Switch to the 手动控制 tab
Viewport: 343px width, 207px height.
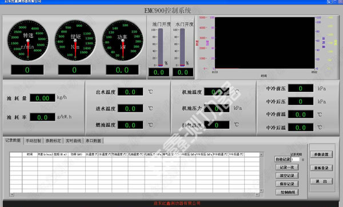click(x=34, y=141)
